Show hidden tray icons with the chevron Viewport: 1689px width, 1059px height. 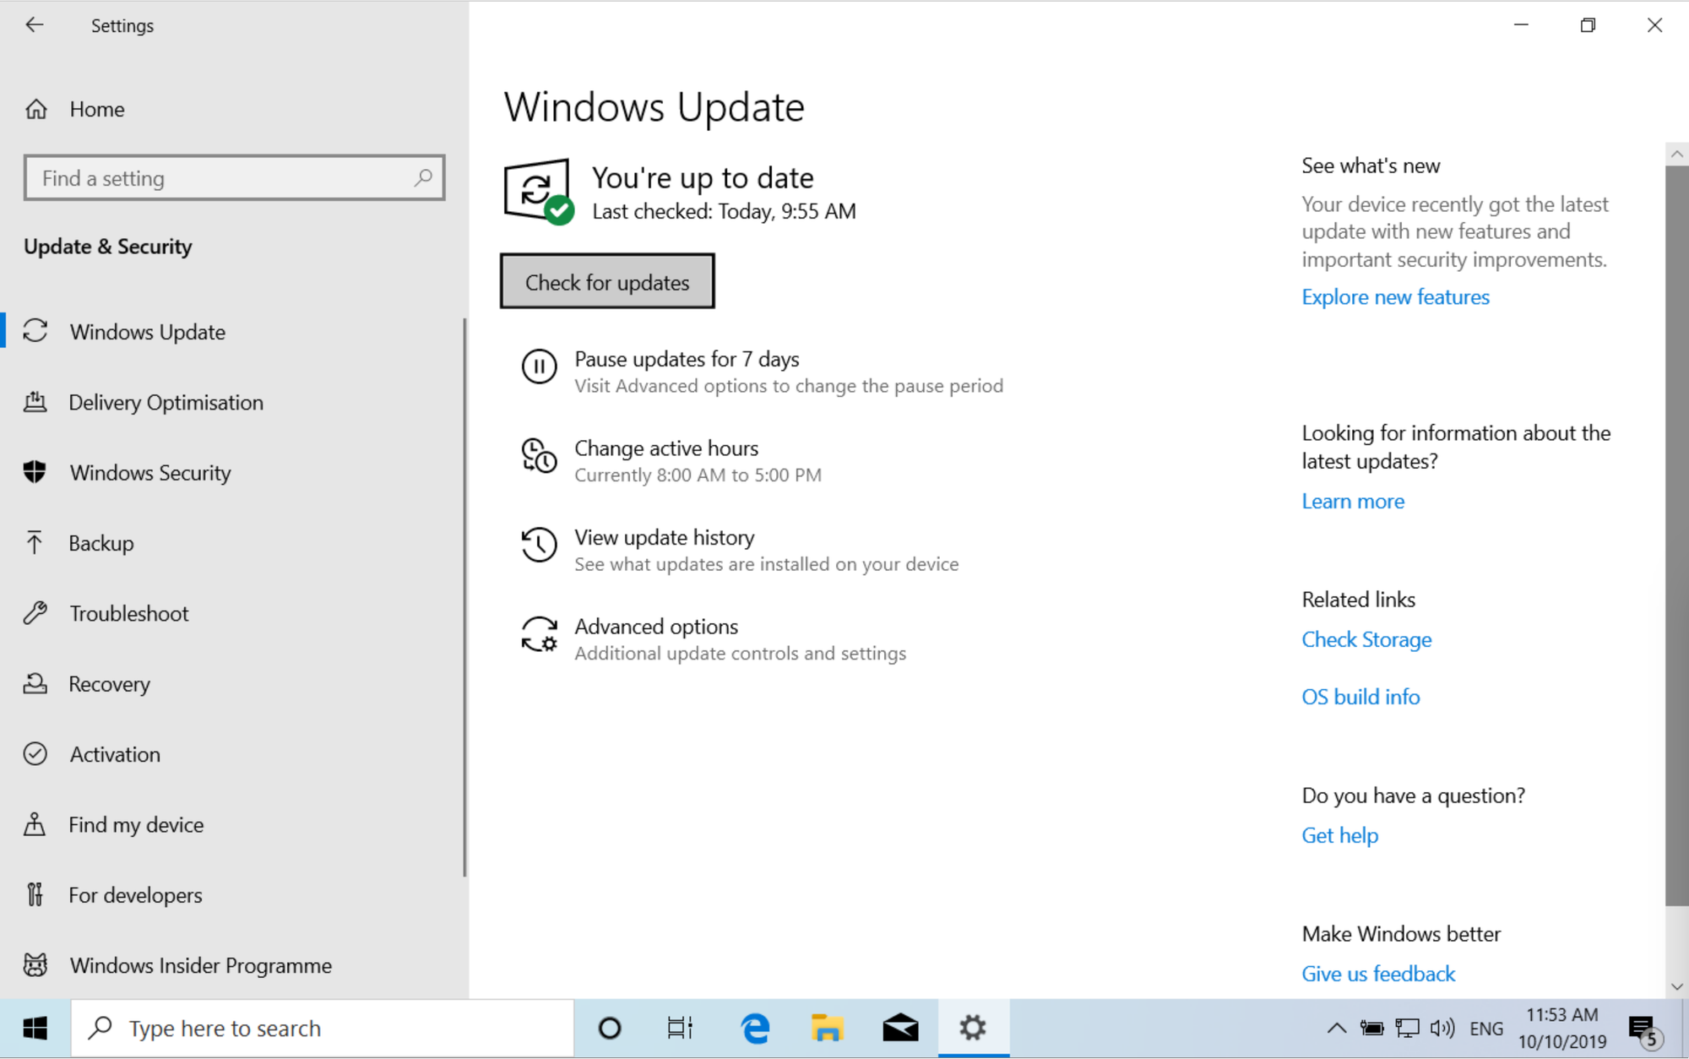(1336, 1028)
